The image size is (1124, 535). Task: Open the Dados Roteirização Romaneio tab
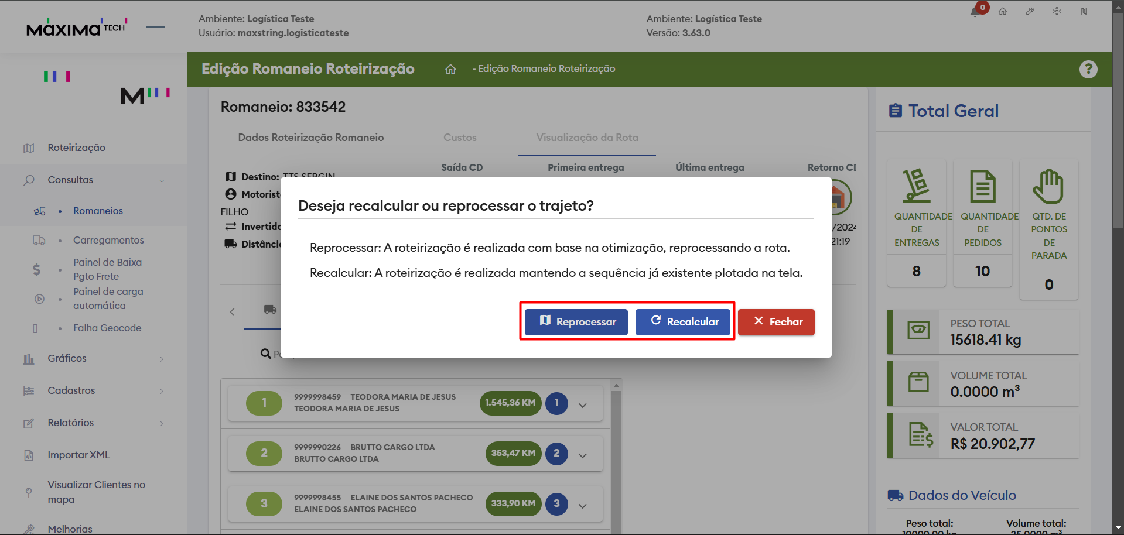pyautogui.click(x=311, y=138)
